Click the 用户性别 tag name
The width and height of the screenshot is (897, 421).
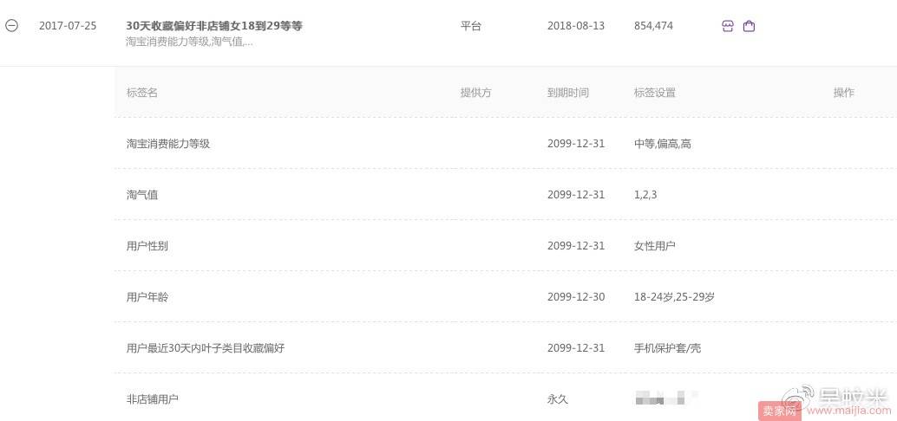[x=147, y=246]
